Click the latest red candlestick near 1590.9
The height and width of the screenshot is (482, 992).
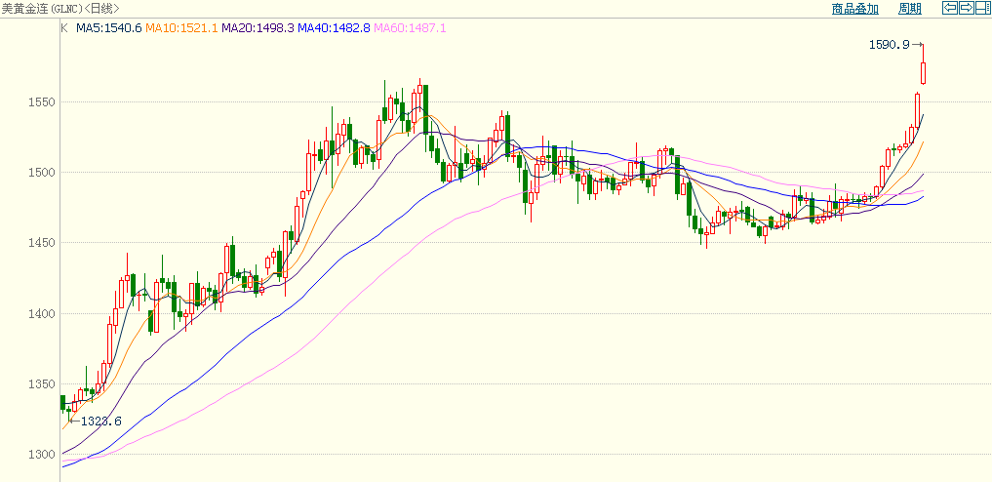click(x=923, y=72)
